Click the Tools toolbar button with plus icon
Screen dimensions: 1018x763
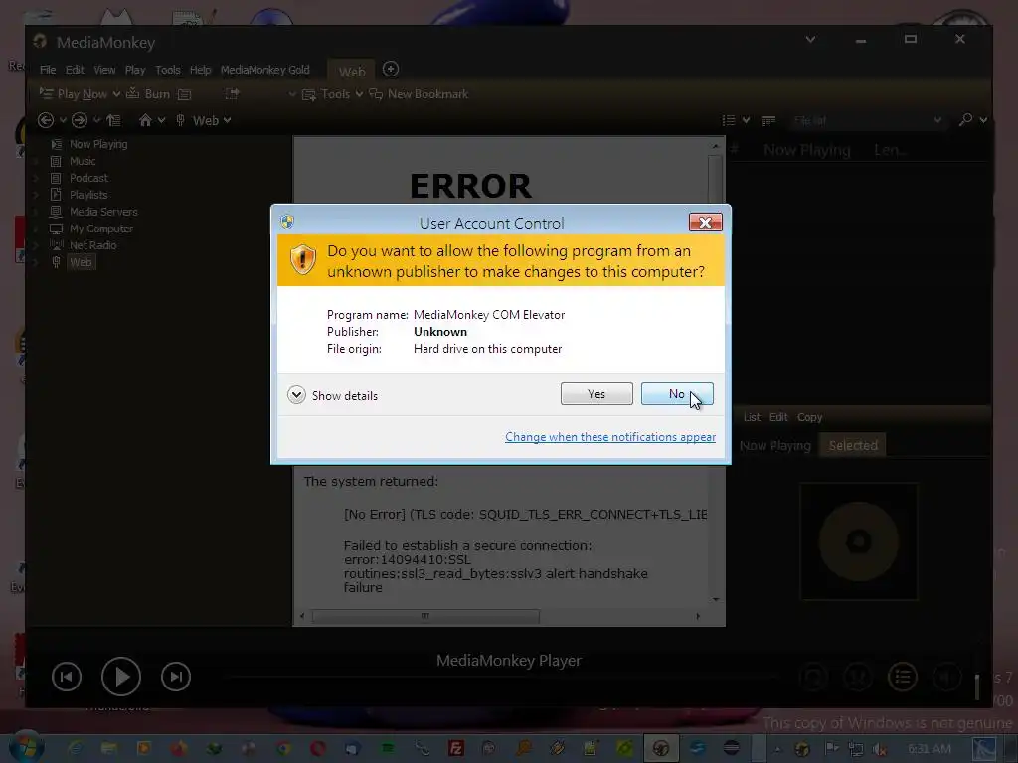point(326,94)
